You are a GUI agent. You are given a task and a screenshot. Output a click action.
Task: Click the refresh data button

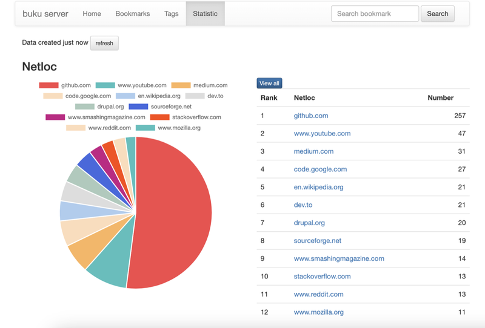tap(104, 43)
